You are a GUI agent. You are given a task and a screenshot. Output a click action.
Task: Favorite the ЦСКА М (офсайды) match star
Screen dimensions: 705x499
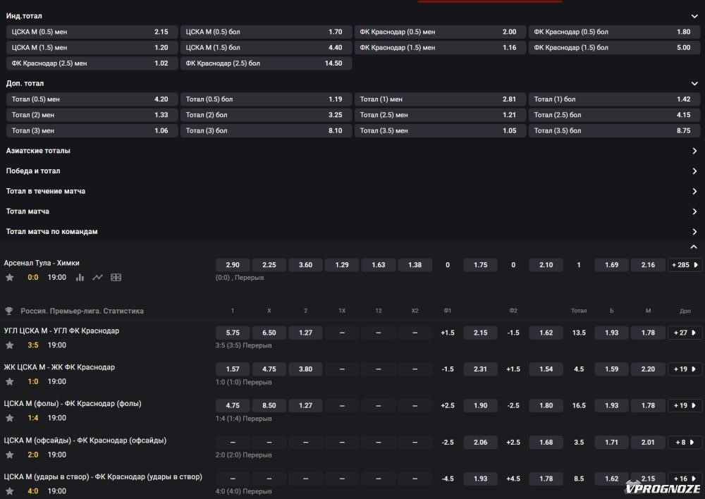[9, 455]
